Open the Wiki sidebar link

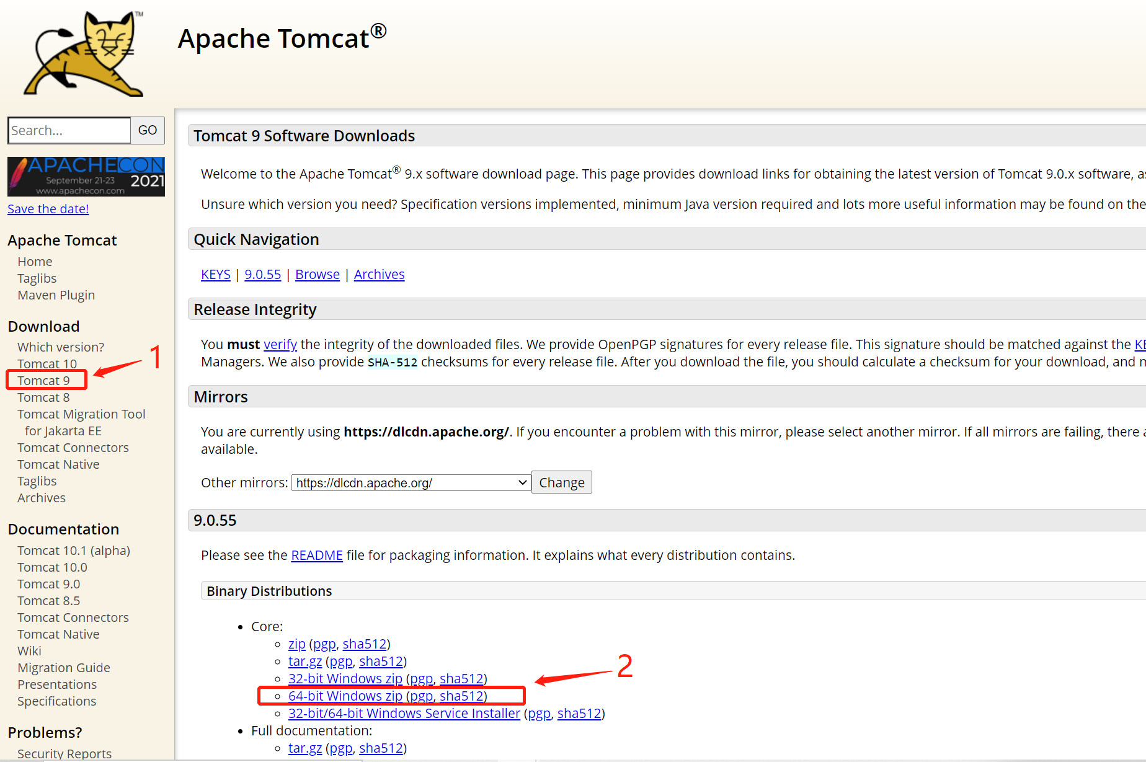(x=29, y=651)
